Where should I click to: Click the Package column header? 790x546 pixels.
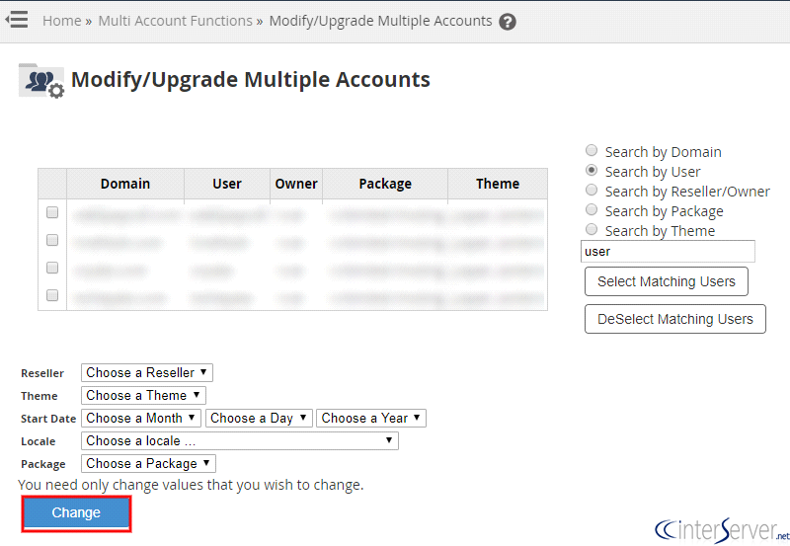coord(385,184)
